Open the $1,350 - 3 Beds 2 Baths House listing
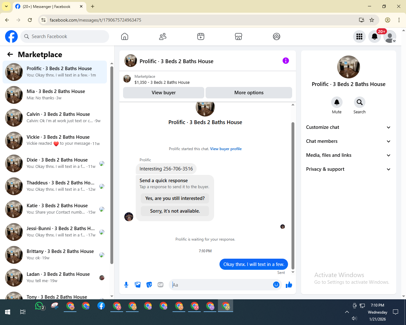 click(x=162, y=82)
